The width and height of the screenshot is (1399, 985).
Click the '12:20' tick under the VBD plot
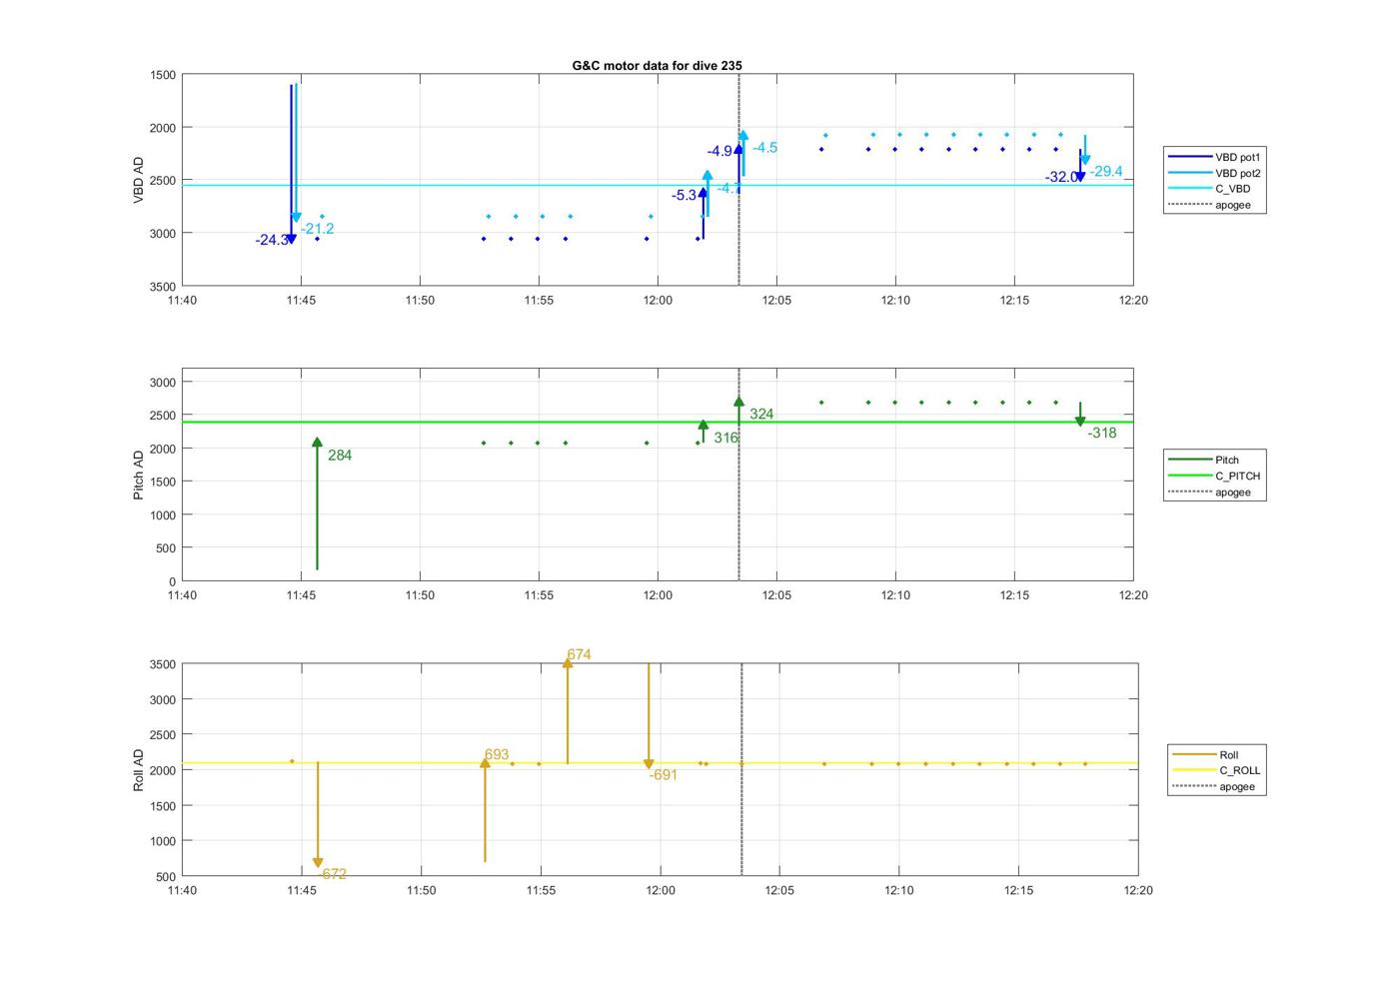[x=1133, y=300]
